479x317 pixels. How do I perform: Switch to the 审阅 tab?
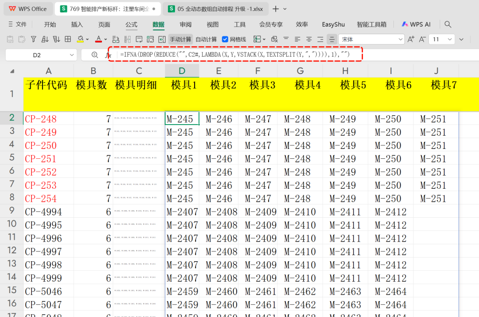click(185, 24)
